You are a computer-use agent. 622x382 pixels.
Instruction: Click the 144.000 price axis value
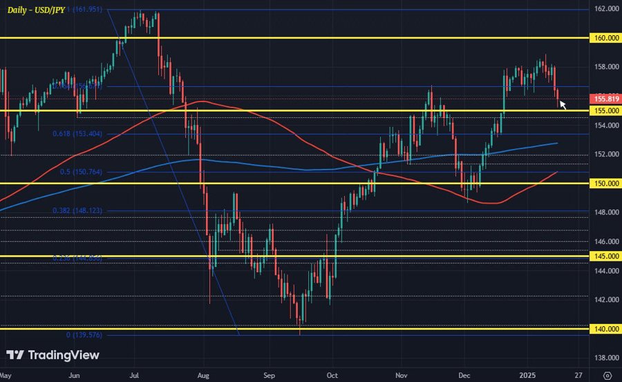click(607, 271)
